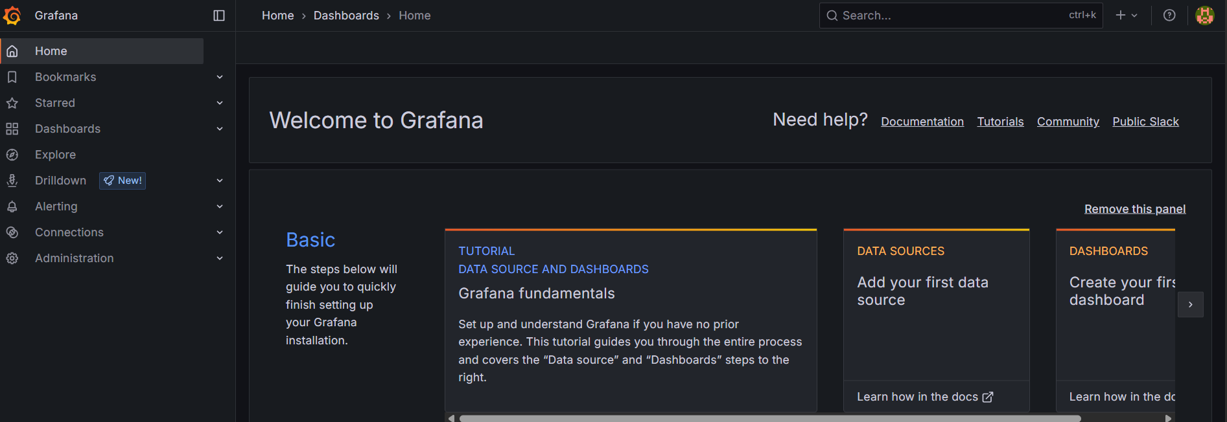Open the Tutorials link

(1000, 122)
